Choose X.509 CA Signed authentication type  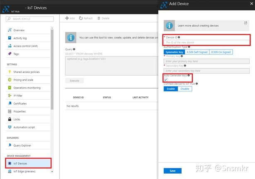(221, 52)
